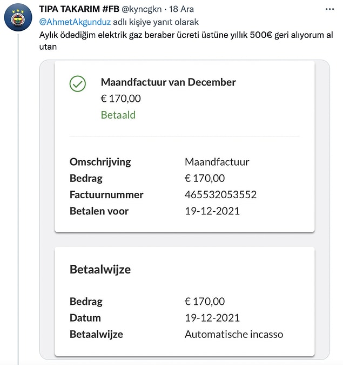Image resolution: width=343 pixels, height=365 pixels.
Task: Open the @AhmetAkgunduz mention link
Action: [x=75, y=22]
